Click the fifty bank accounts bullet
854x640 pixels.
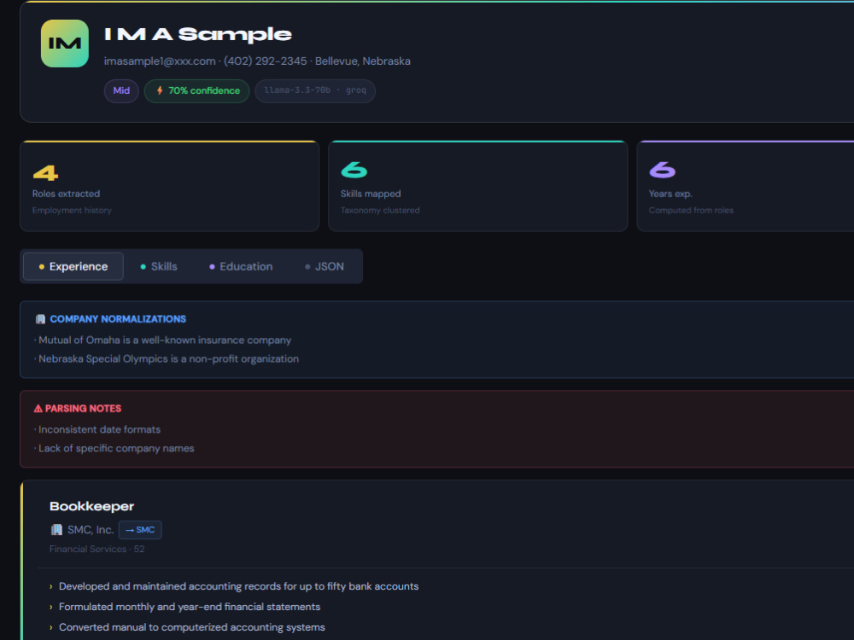tap(238, 587)
